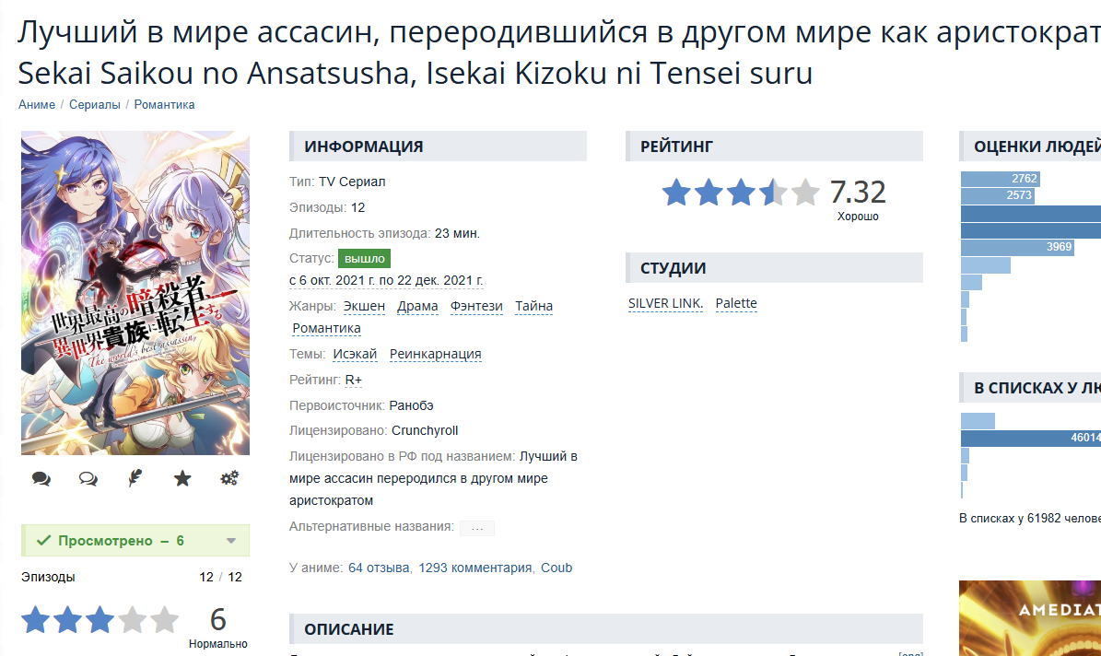The image size is (1101, 656).
Task: Open the SILVER LINK. studio page
Action: 665,303
